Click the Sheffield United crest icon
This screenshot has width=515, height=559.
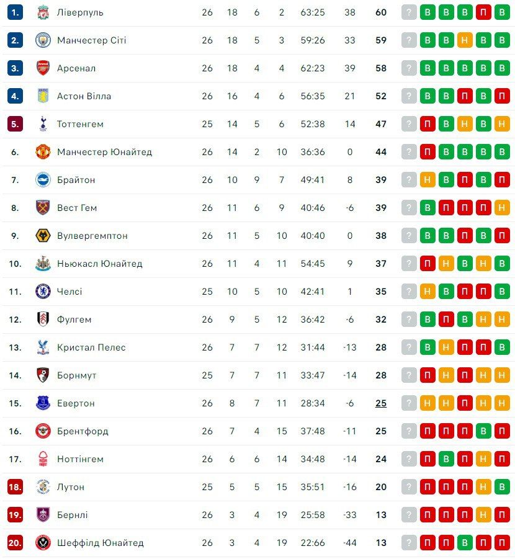(x=43, y=543)
